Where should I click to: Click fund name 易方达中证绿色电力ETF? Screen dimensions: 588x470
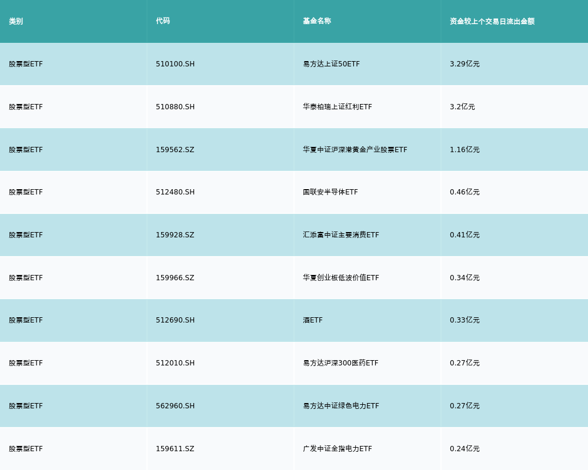341,406
